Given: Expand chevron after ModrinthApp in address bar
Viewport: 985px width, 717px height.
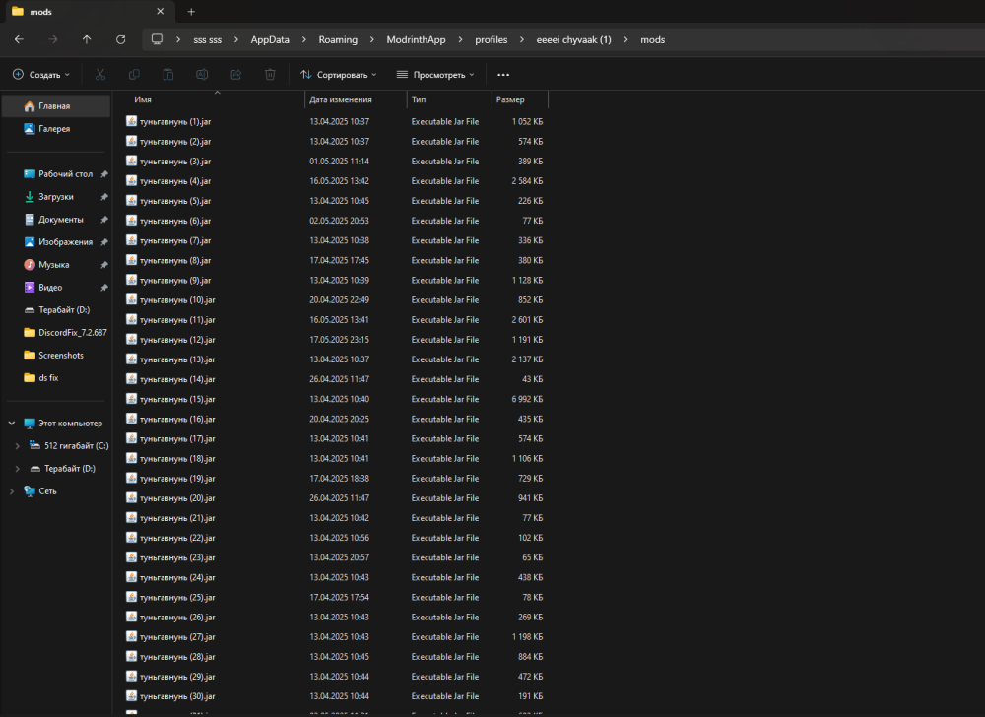Looking at the screenshot, I should (460, 39).
